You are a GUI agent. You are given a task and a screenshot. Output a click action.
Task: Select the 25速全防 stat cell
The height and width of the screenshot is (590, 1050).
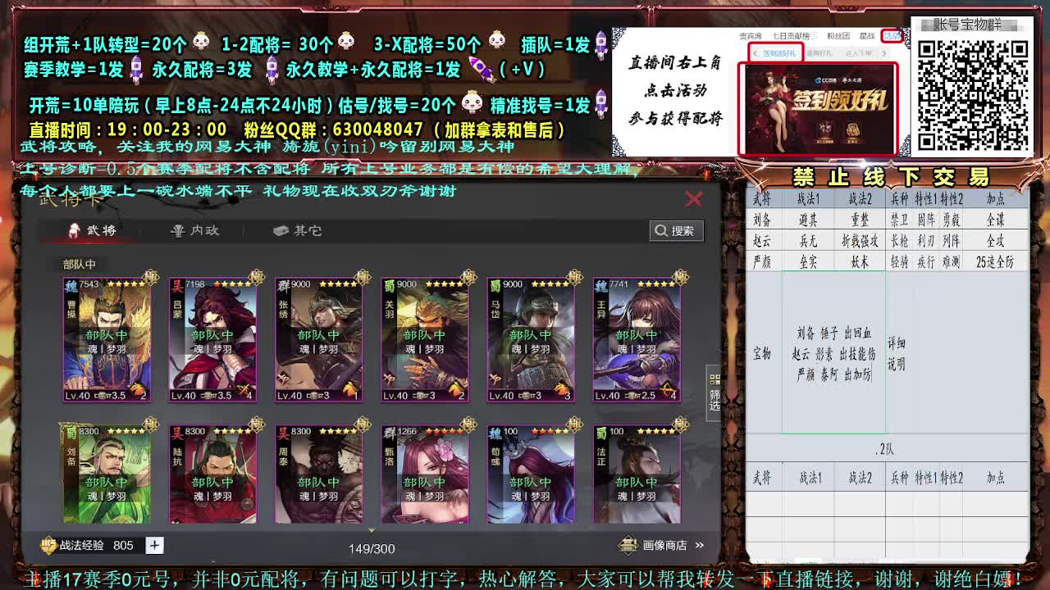click(x=996, y=262)
